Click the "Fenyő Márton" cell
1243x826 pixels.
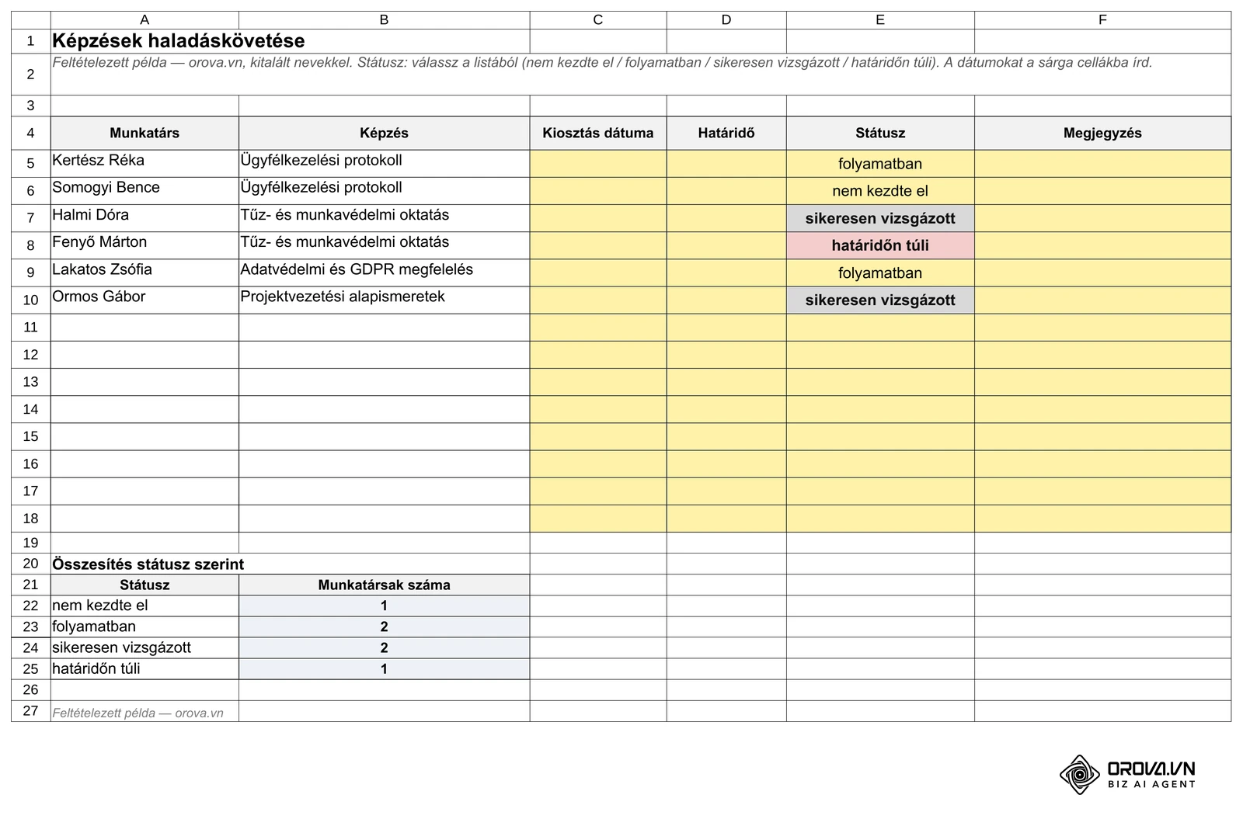[x=144, y=245]
